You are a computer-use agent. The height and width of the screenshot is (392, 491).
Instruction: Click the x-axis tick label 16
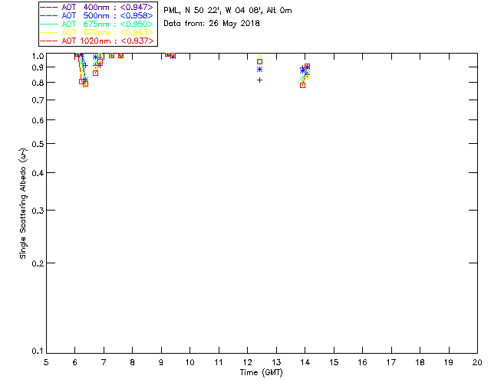(363, 362)
